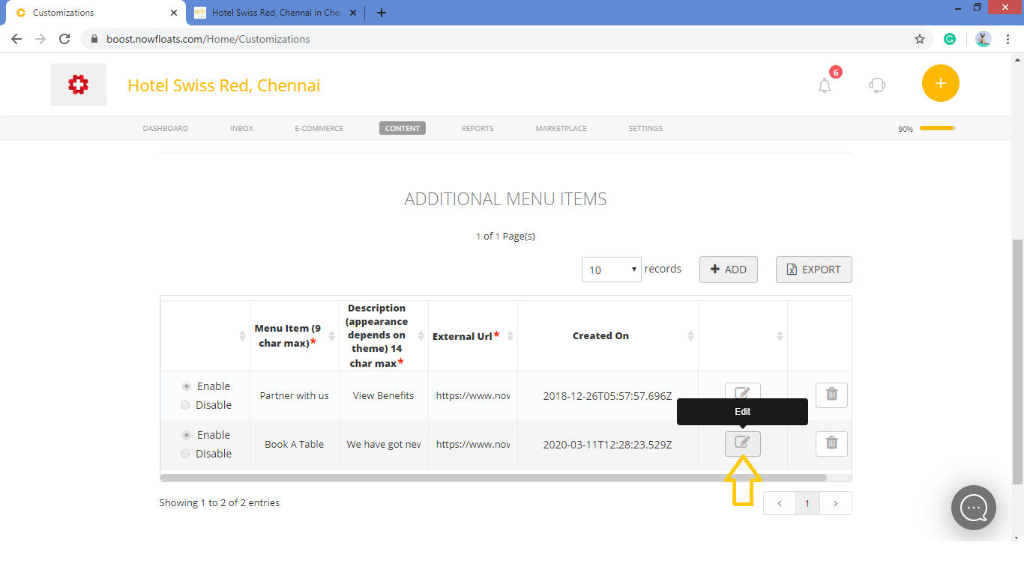Click the EXPORT button
1024x575 pixels.
tap(814, 270)
